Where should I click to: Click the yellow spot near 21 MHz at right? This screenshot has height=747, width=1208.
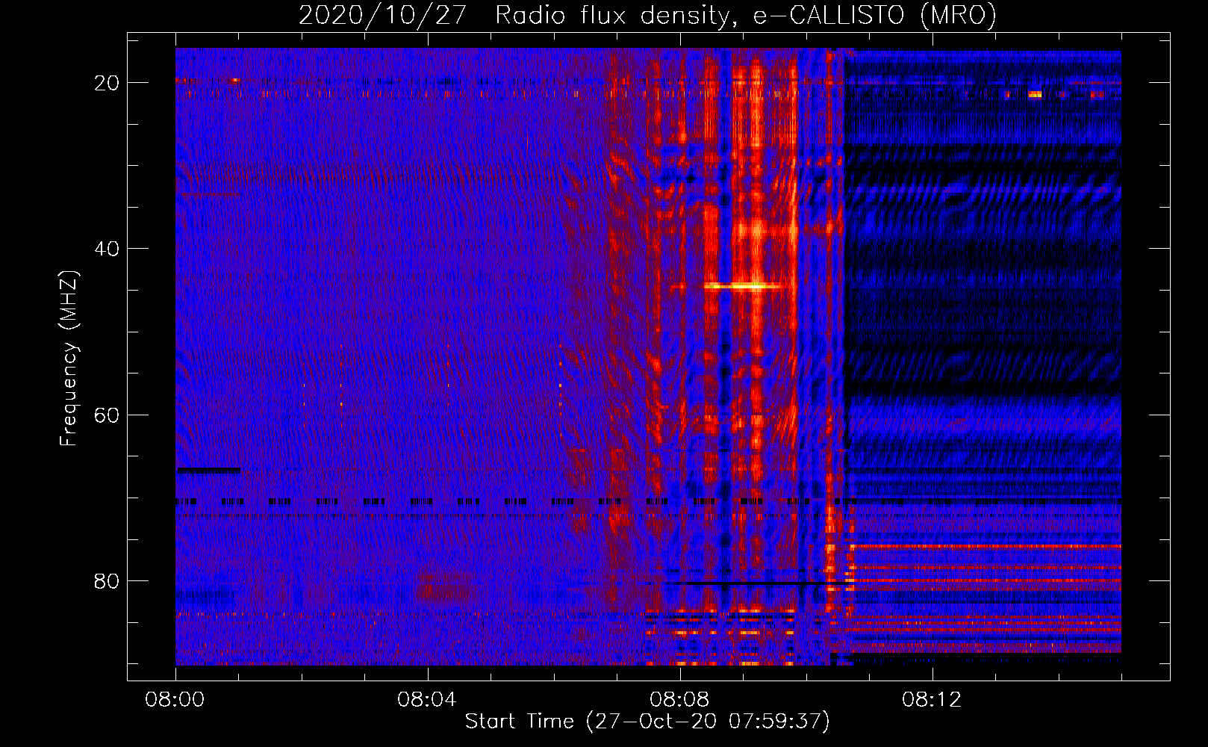pos(1035,95)
